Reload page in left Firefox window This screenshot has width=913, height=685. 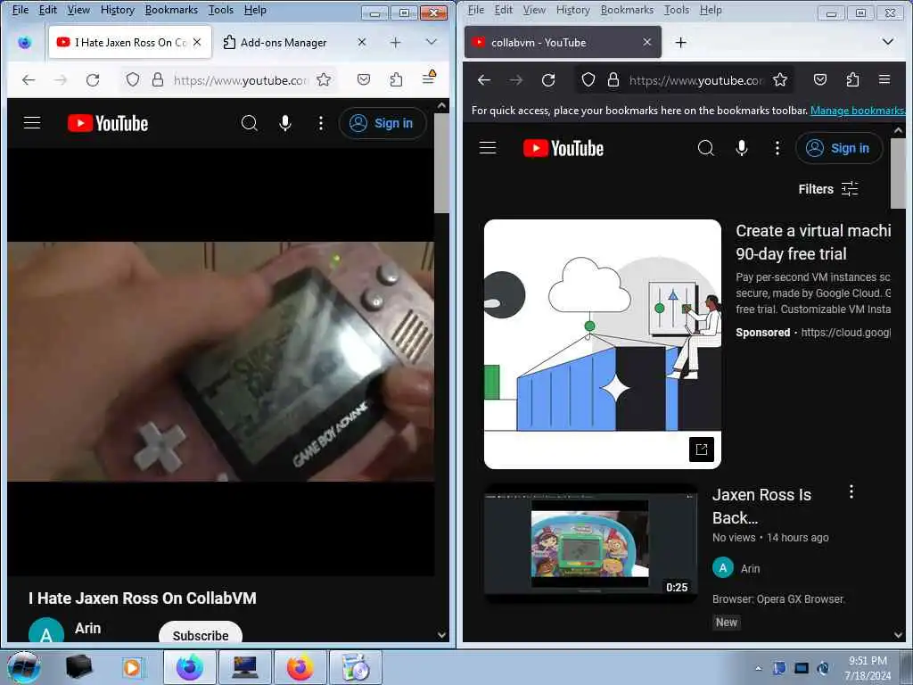[93, 79]
